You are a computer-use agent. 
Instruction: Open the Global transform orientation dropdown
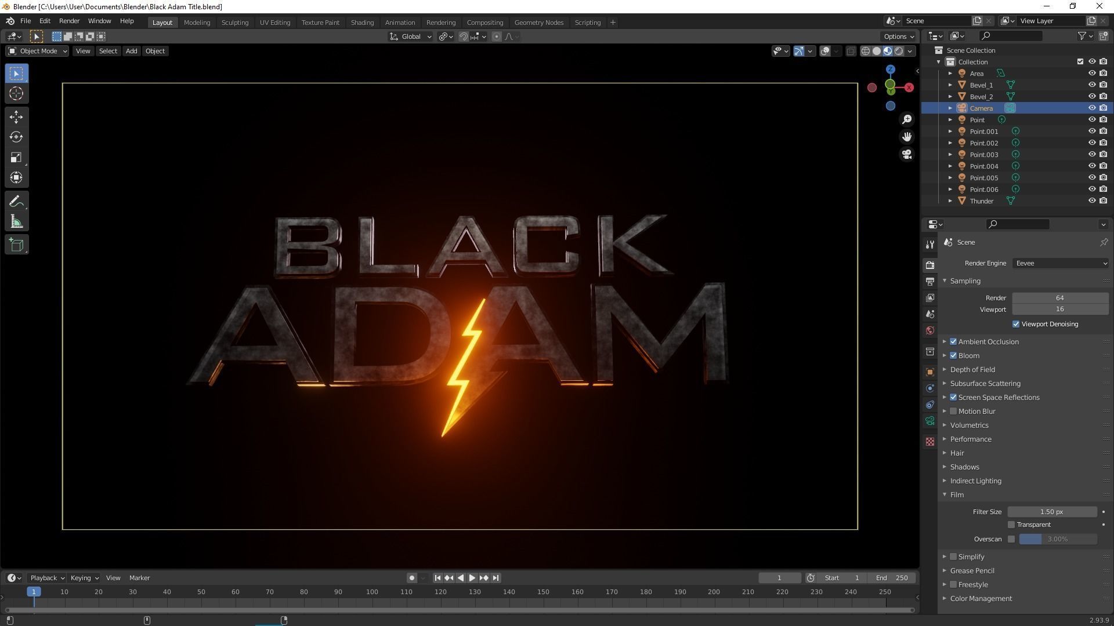[x=410, y=36]
